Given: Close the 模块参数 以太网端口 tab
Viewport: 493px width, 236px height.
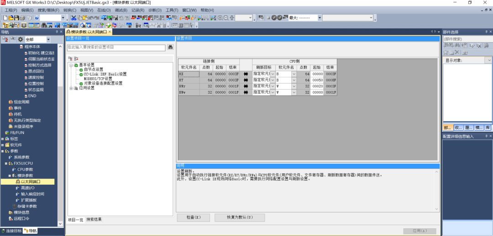Looking at the screenshot, I should click(110, 32).
